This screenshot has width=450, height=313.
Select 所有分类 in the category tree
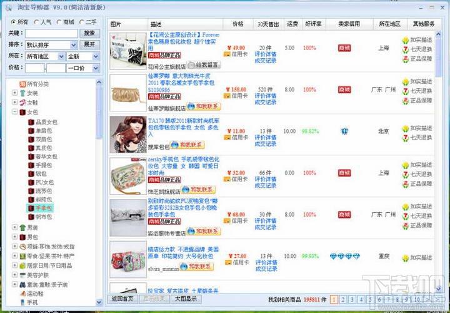[37, 85]
